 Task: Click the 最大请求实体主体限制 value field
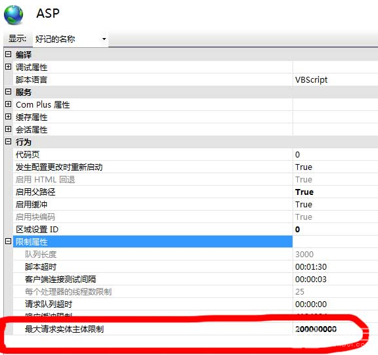[x=335, y=329]
